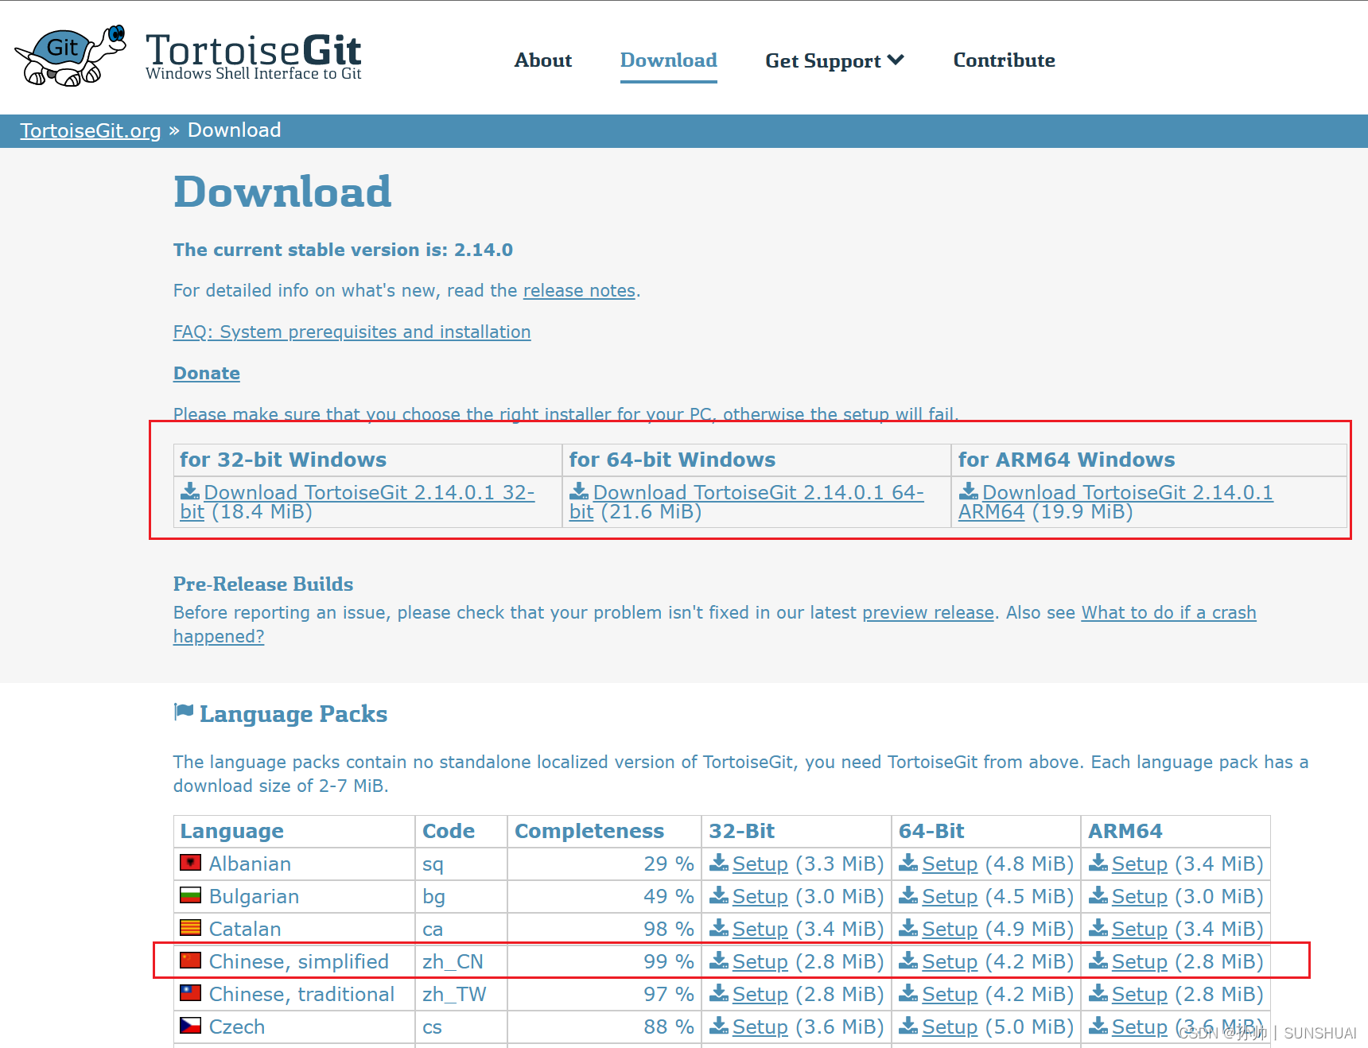Click the TortoiseGit turtle logo
Screen dimensions: 1368x1048
[x=71, y=55]
